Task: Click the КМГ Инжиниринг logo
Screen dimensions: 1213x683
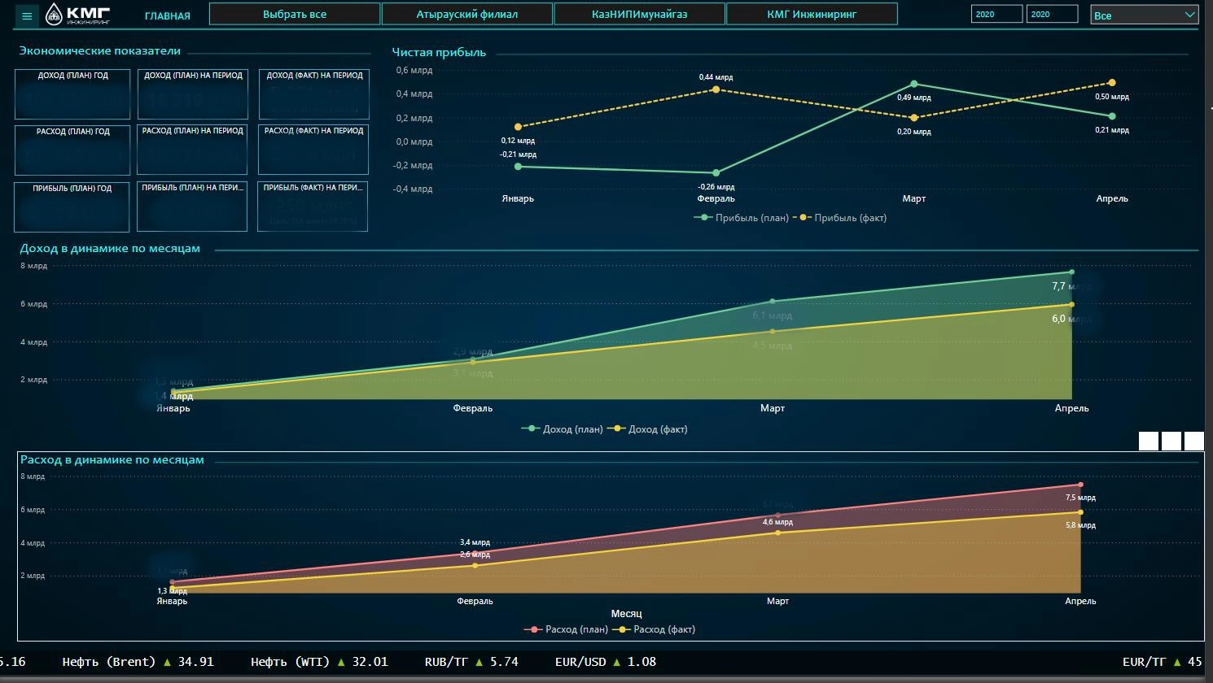Action: point(78,14)
